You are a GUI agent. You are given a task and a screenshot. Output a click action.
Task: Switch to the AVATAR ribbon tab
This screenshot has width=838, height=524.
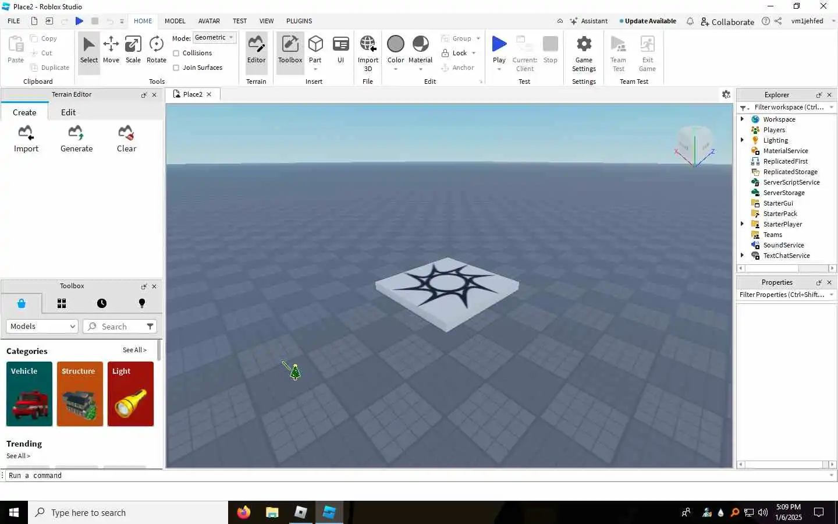coord(209,21)
